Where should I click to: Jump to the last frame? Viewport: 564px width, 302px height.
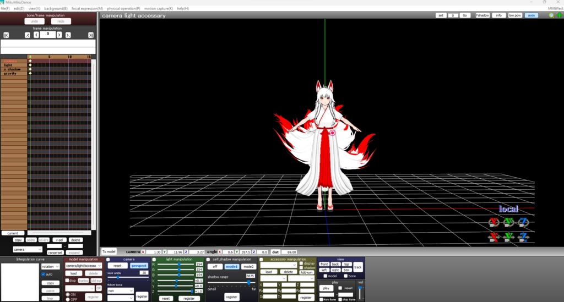click(x=91, y=35)
